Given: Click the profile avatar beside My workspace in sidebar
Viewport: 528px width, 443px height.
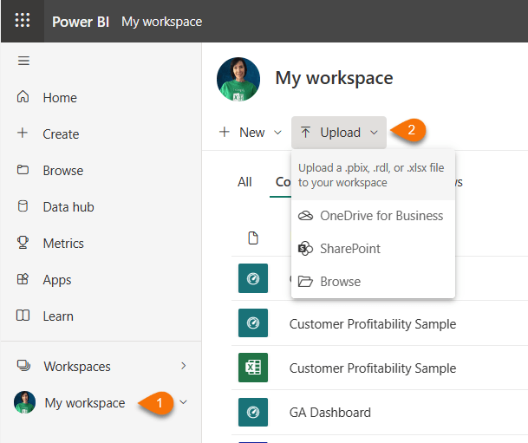Looking at the screenshot, I should click(24, 402).
